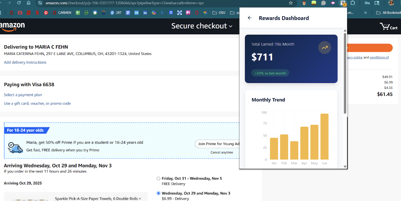Click the browser address bar URL
Viewport: 401px width, 201px height.
(125, 3)
